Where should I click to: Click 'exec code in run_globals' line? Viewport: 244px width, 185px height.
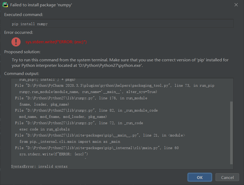45,129
